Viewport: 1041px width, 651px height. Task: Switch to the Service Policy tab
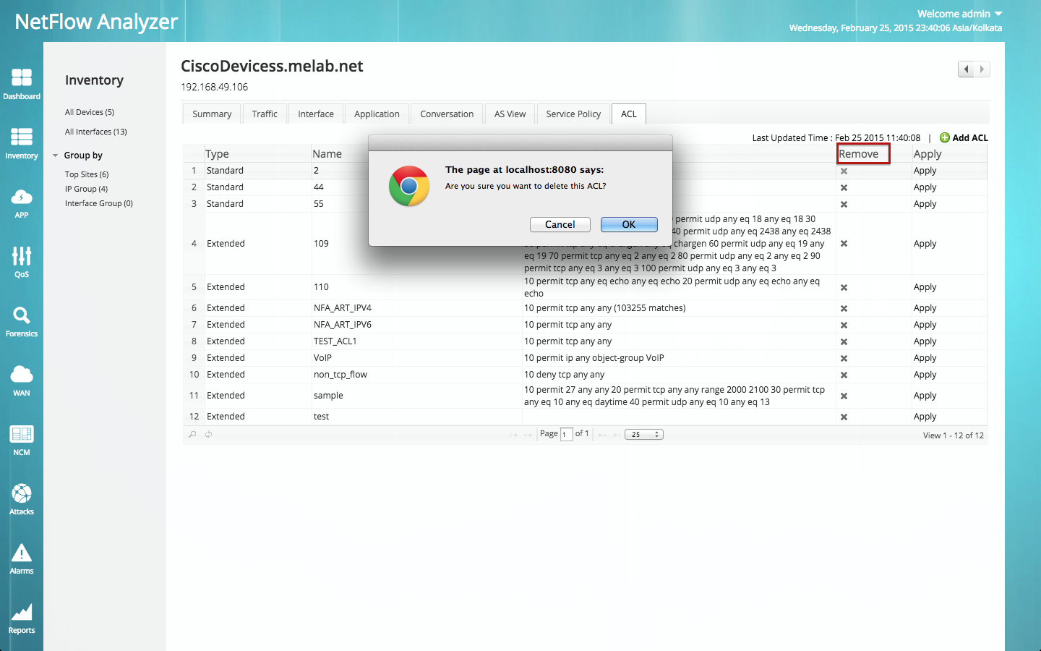click(x=573, y=114)
